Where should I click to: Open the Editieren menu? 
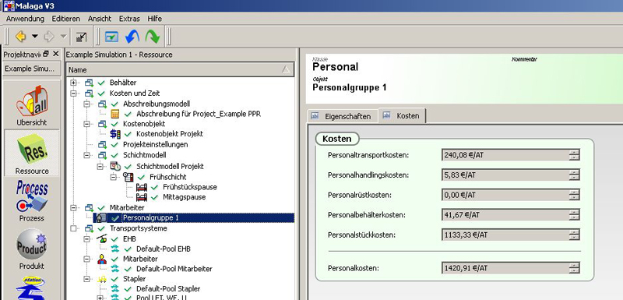[x=66, y=19]
